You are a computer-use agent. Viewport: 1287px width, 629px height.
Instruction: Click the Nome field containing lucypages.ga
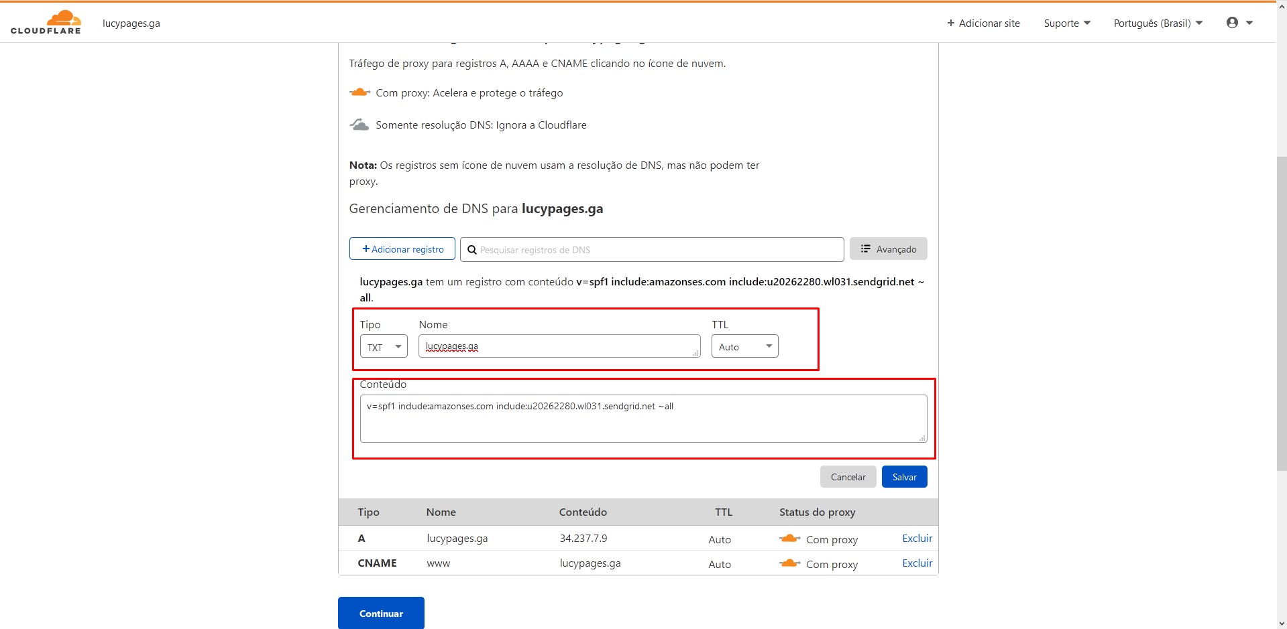pyautogui.click(x=559, y=346)
